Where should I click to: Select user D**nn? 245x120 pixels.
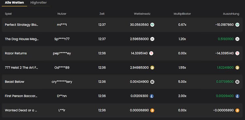pos(62,96)
